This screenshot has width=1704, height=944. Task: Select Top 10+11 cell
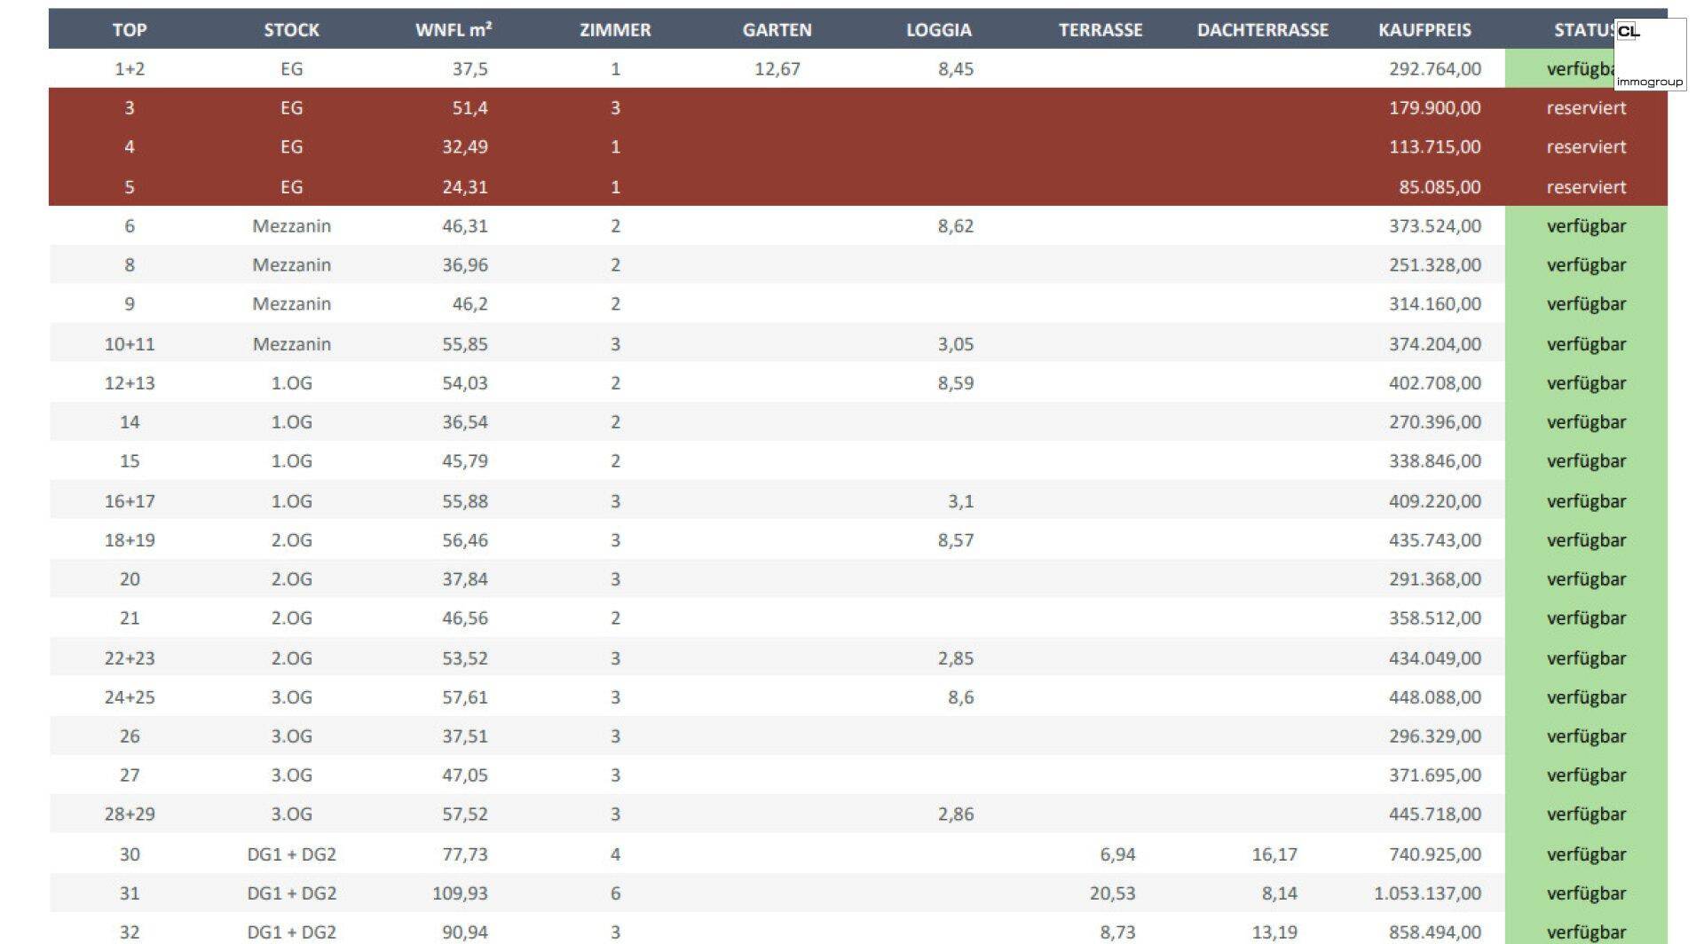[x=130, y=344]
